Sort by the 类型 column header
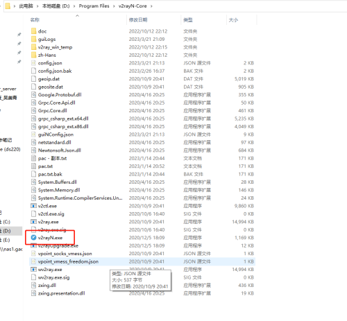This screenshot has width=347, height=321. point(188,20)
